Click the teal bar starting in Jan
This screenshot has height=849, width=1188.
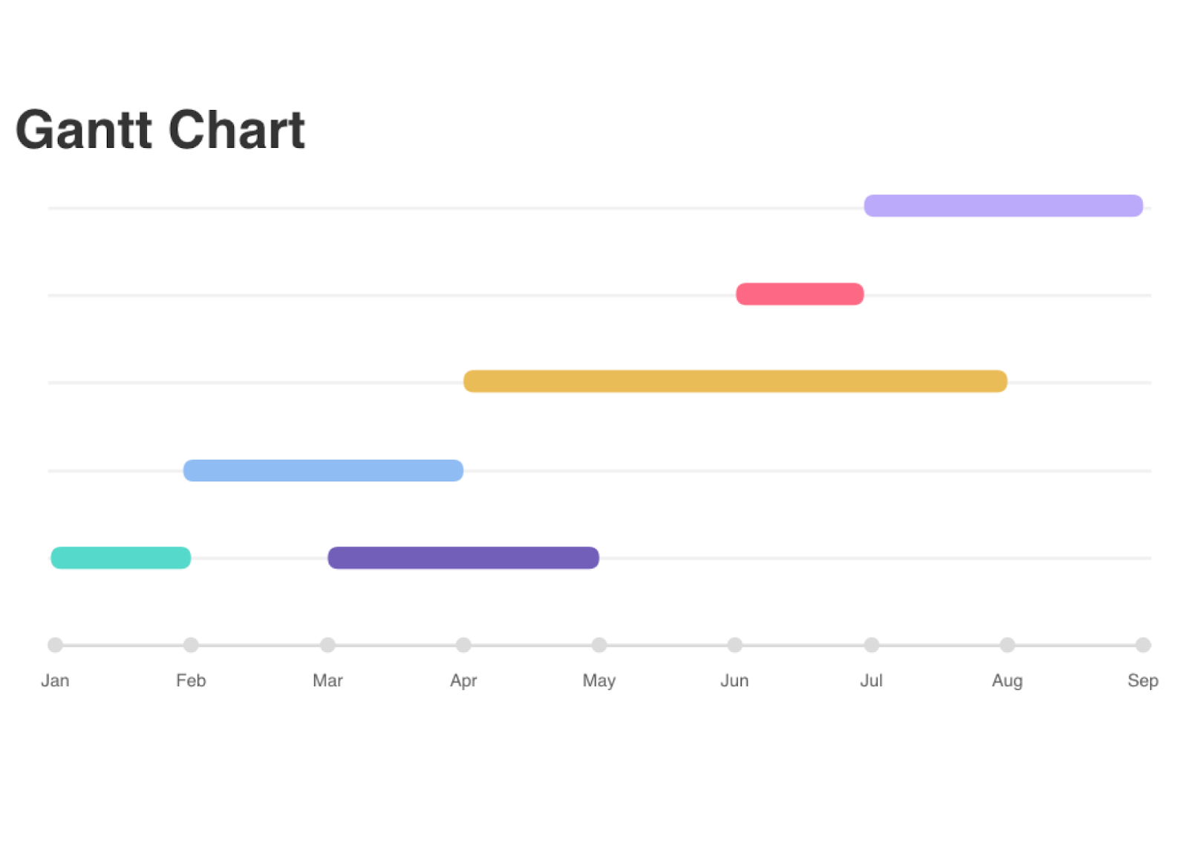point(120,558)
